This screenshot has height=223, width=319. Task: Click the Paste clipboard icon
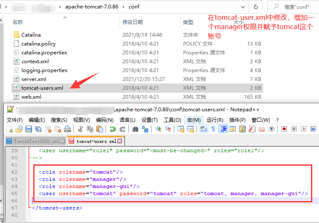coord(99,129)
